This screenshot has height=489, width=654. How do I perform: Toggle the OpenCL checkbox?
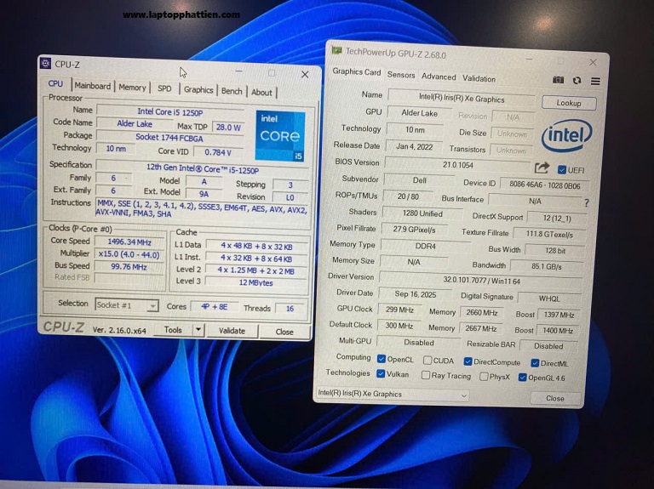[x=381, y=360]
